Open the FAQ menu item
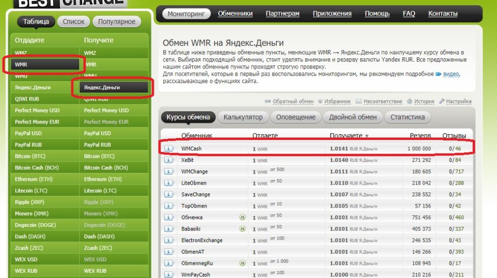The image size is (497, 278). 409,14
